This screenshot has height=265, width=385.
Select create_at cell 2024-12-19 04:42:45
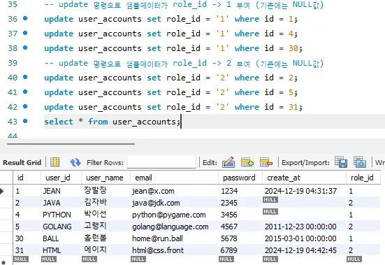(304, 250)
